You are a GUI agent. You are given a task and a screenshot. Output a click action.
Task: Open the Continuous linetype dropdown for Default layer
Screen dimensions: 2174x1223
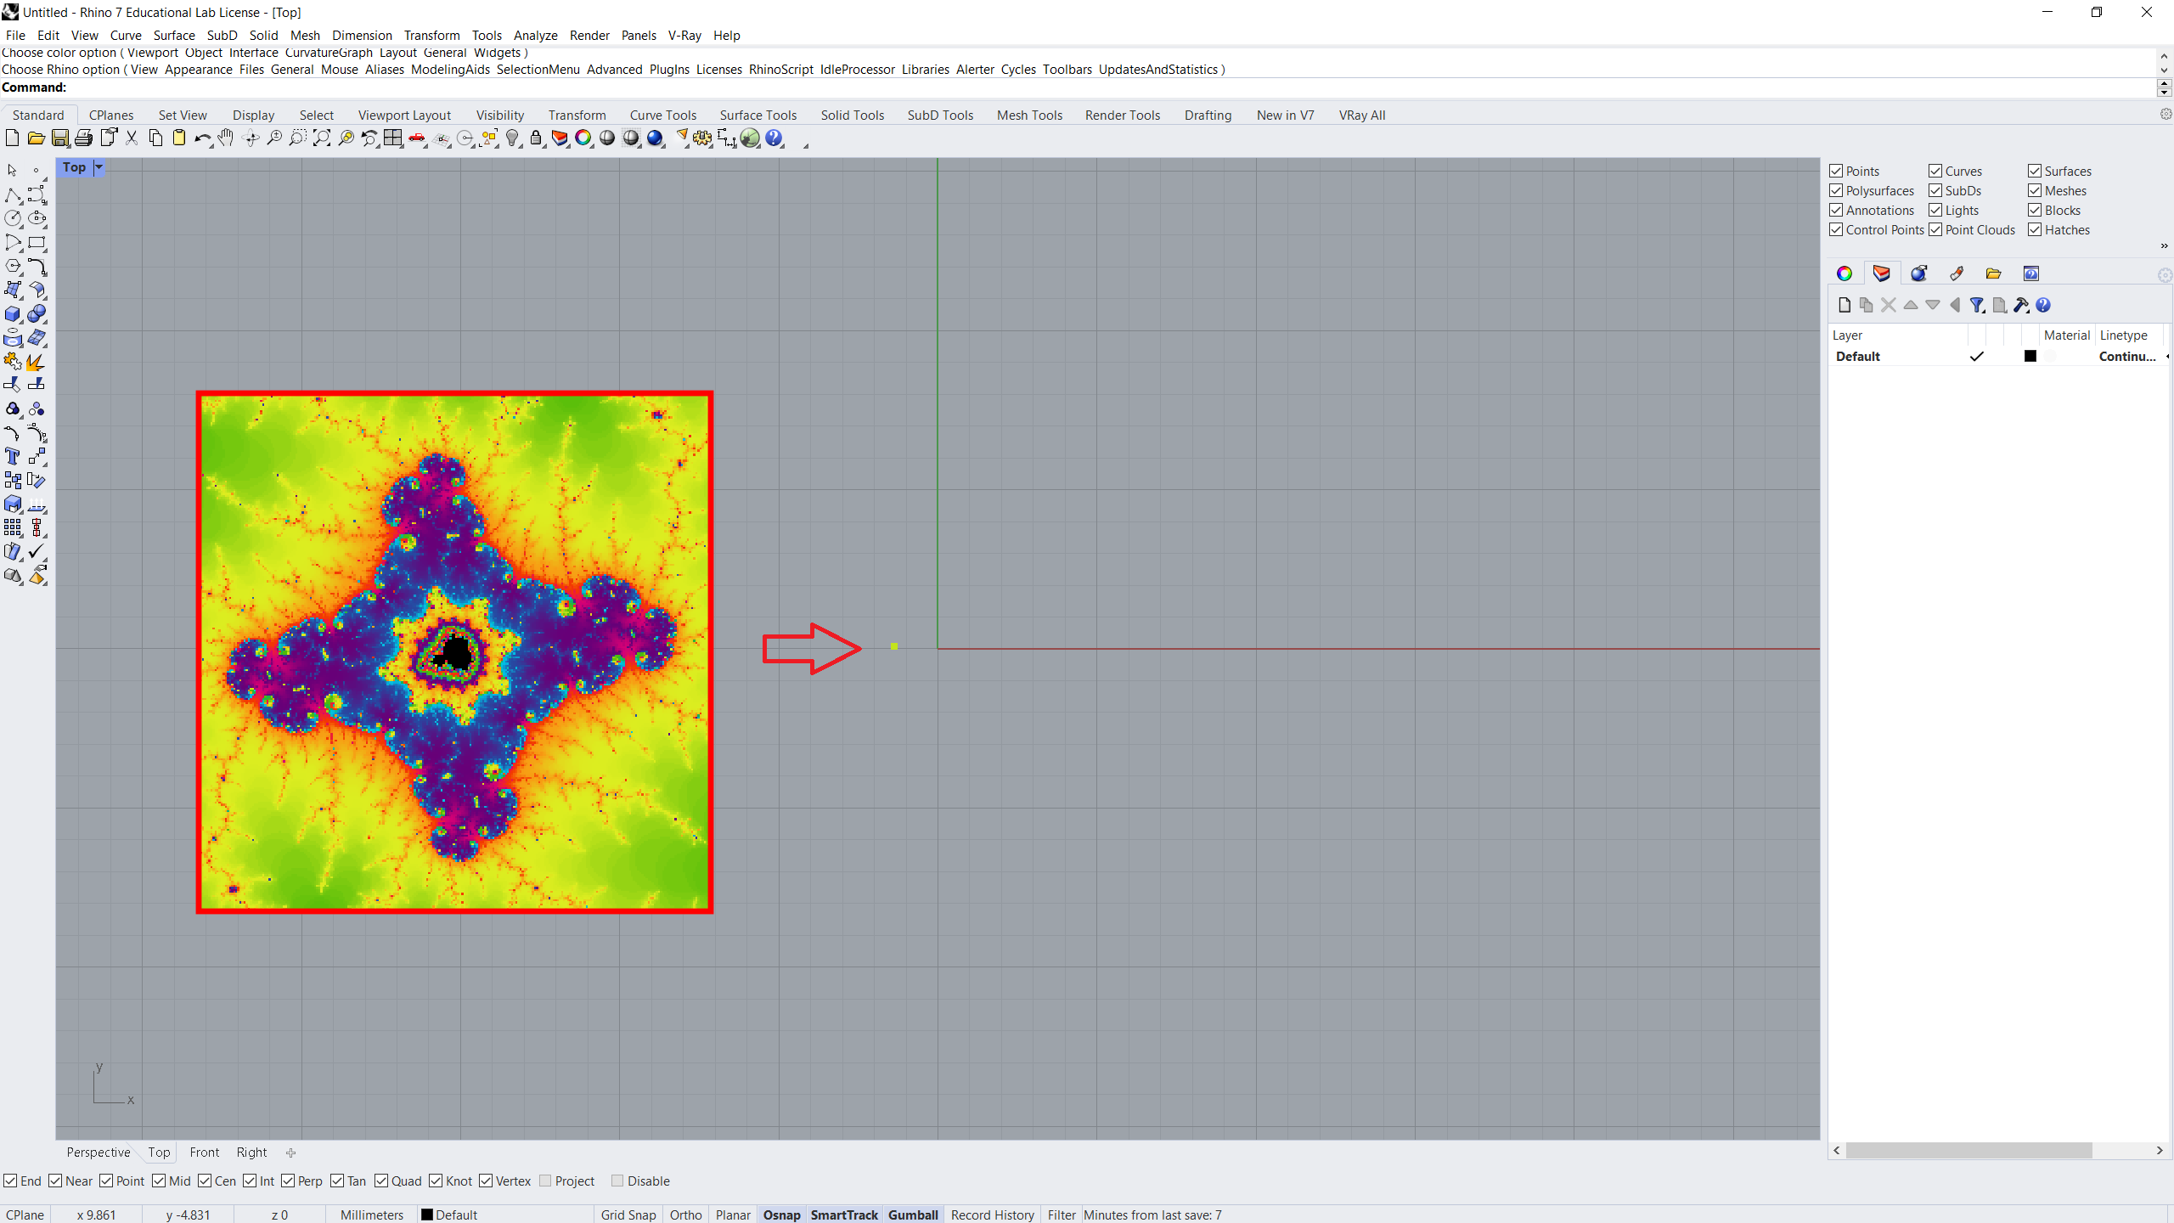2126,357
